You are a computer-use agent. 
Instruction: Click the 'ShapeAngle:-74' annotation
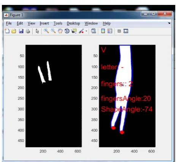click(x=127, y=109)
